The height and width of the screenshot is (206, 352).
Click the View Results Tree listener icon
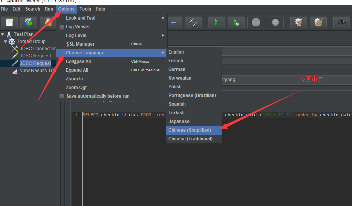[15, 71]
